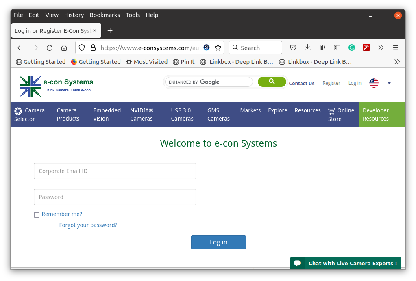Open the Firefox Getting Started bookmark

(96, 62)
